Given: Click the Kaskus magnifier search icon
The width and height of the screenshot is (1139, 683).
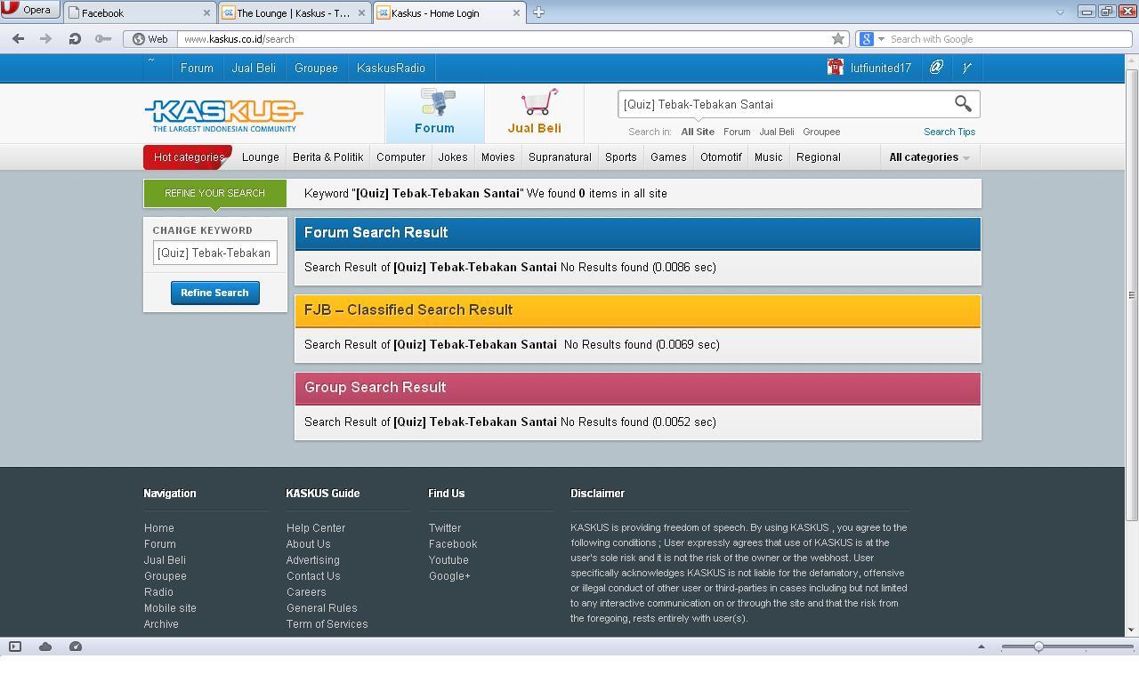Looking at the screenshot, I should coord(963,104).
